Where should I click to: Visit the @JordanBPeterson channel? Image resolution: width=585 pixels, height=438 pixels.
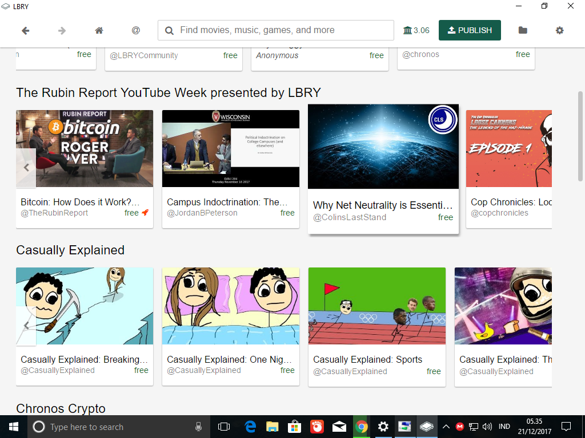(202, 213)
